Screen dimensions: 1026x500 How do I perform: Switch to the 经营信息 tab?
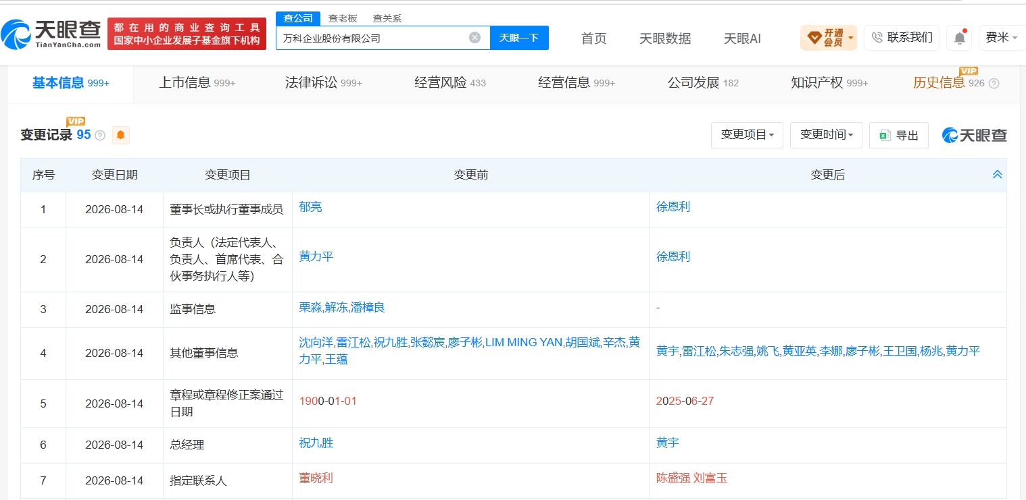tap(577, 83)
